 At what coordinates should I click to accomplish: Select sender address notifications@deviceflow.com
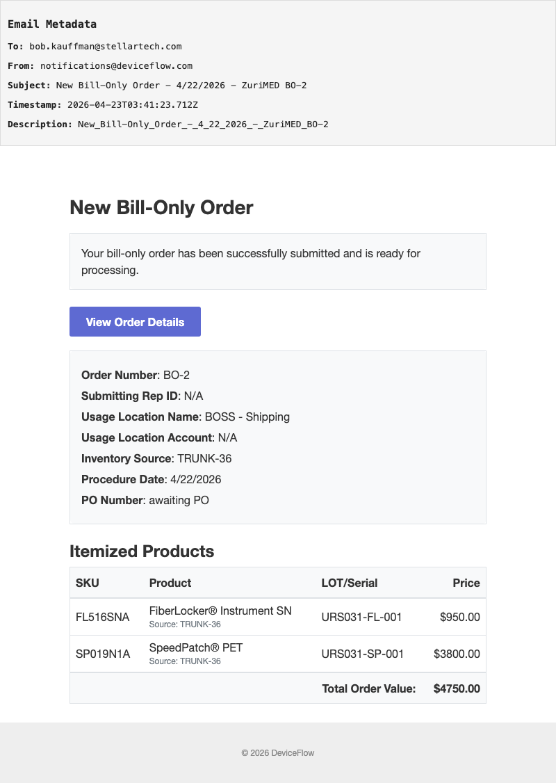[x=116, y=66]
